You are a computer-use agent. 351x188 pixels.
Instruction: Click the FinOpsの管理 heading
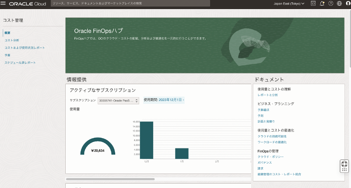[x=268, y=151]
